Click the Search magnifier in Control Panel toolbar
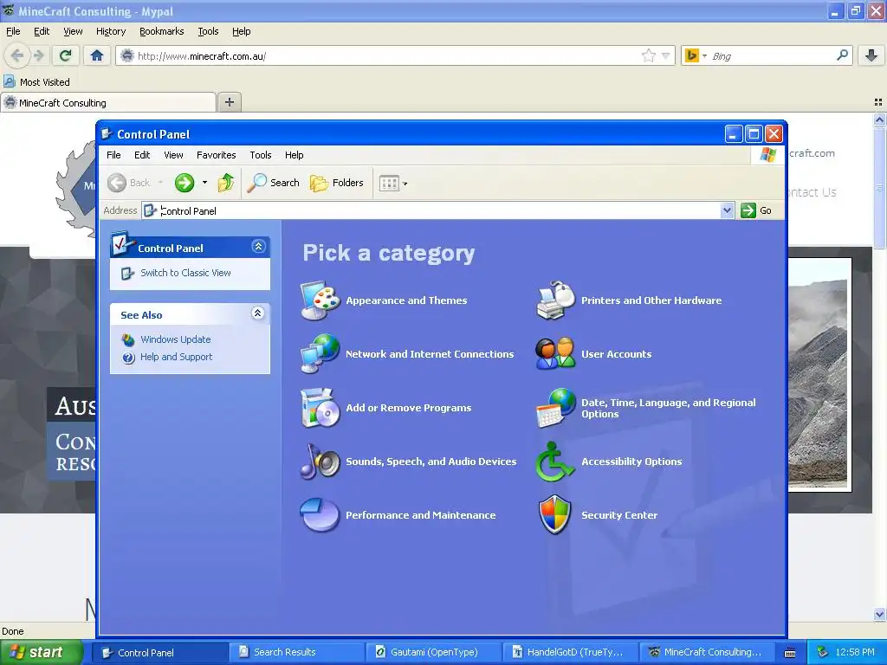The image size is (887, 665). 257,183
